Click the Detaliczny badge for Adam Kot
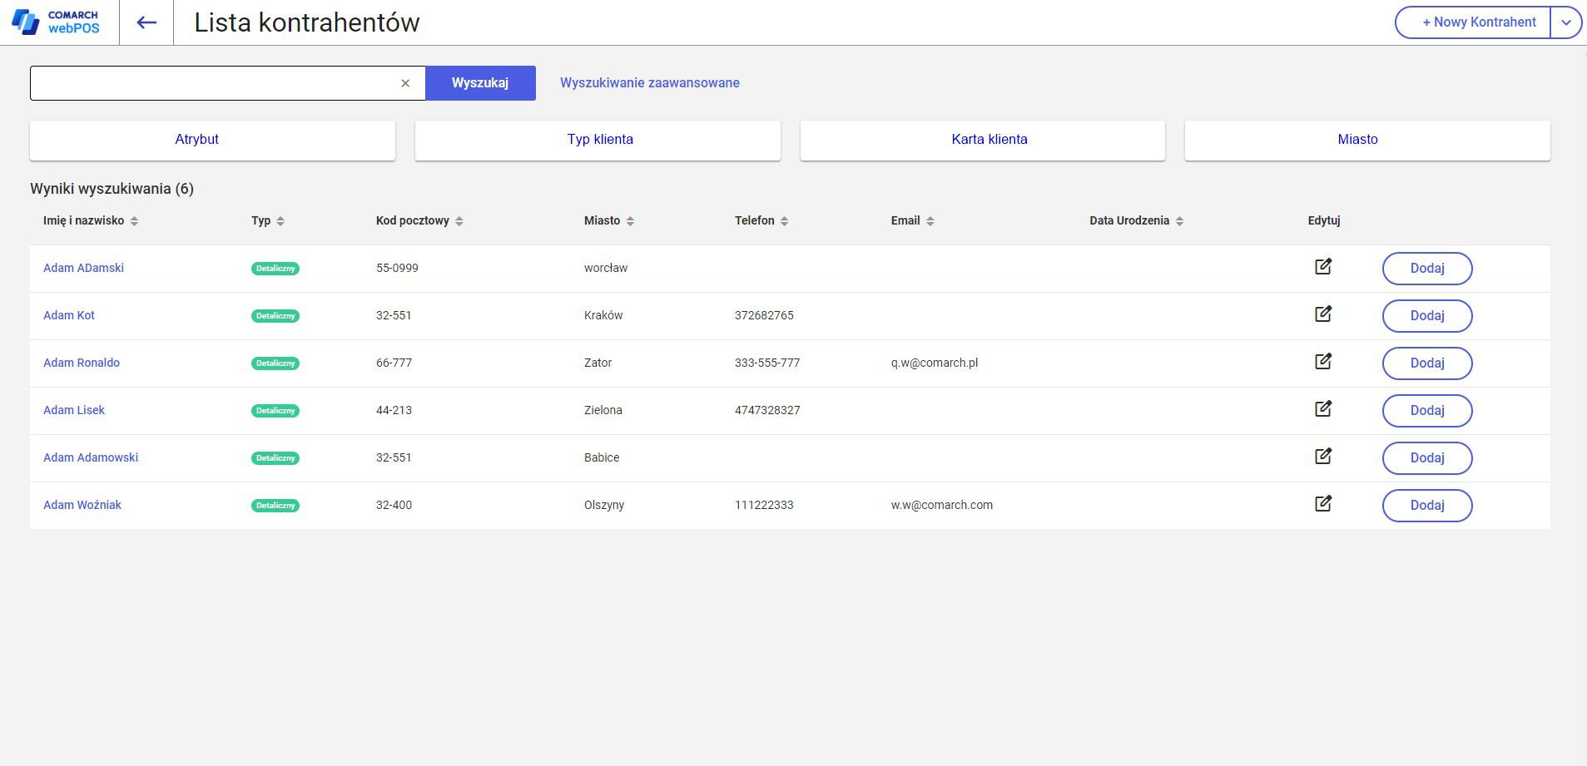 (275, 316)
